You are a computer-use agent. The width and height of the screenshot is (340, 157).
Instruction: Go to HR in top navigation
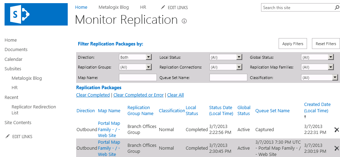[143, 7]
